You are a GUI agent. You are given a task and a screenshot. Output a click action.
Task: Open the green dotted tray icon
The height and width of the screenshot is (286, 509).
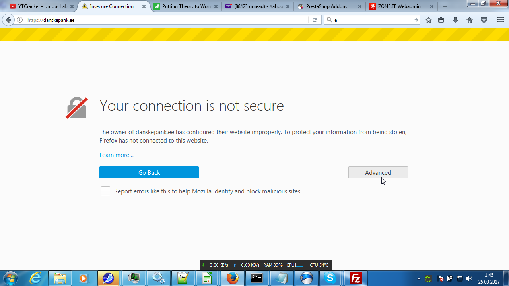tap(428, 278)
